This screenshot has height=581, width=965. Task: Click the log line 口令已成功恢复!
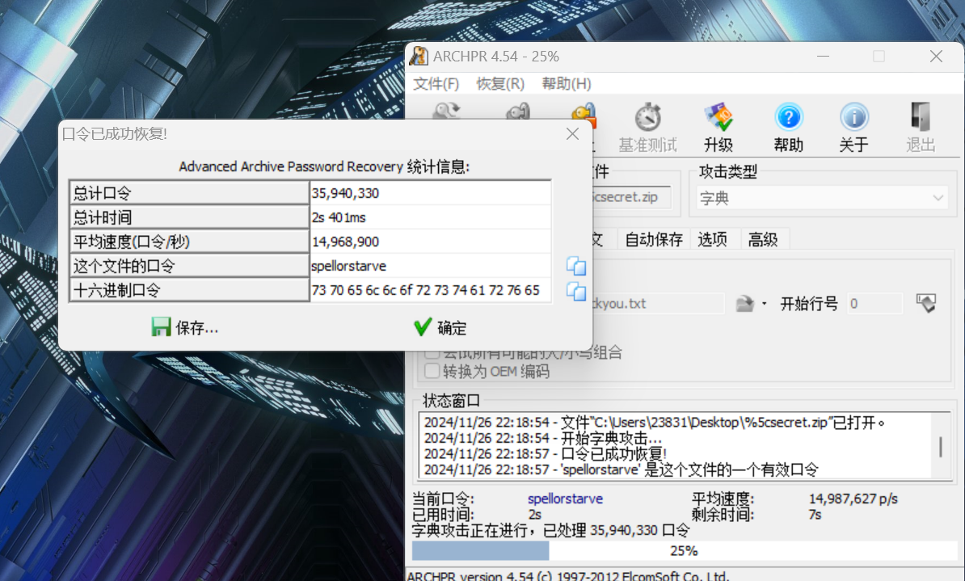(546, 454)
